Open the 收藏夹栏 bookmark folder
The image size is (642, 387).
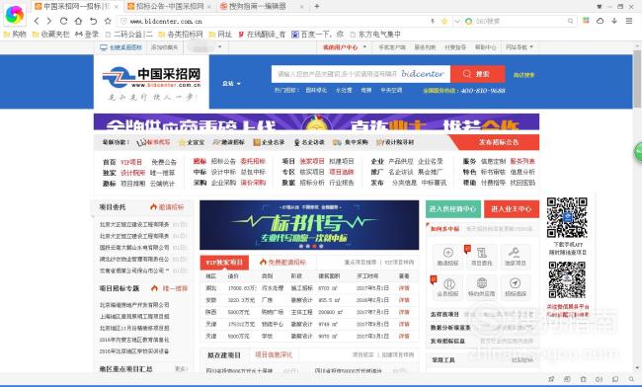[x=51, y=35]
